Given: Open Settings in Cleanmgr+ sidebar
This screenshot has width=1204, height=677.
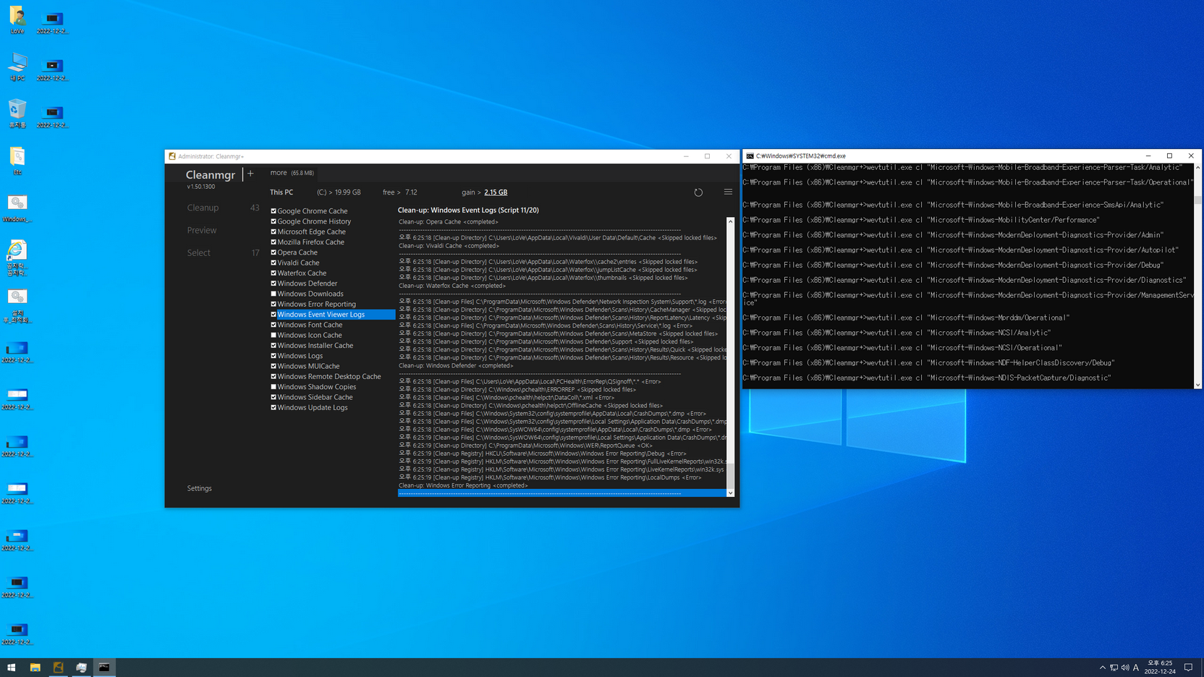Looking at the screenshot, I should click(x=200, y=488).
